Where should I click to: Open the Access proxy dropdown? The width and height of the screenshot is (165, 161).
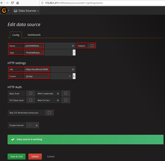[49, 76]
